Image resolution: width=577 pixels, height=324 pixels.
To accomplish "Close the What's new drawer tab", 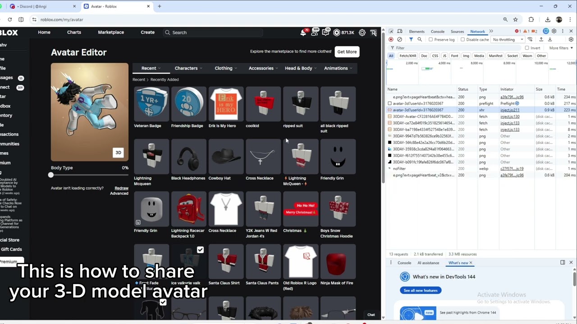I will tap(471, 263).
